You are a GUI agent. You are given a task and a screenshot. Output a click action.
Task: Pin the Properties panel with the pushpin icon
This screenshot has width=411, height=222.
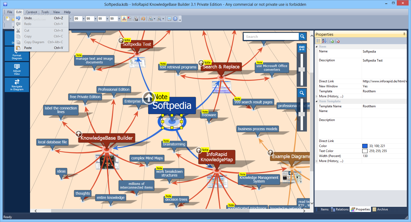pos(404,34)
